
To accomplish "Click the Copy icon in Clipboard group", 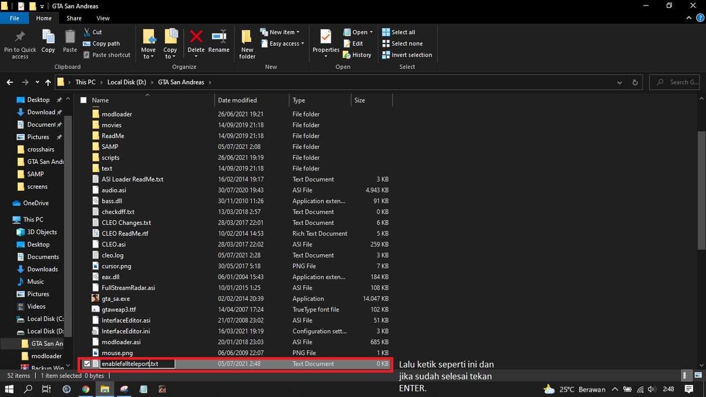I will tap(49, 37).
